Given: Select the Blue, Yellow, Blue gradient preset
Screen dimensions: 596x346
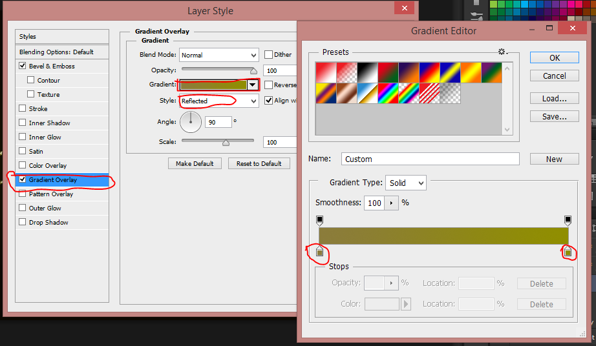Looking at the screenshot, I should click(451, 72).
